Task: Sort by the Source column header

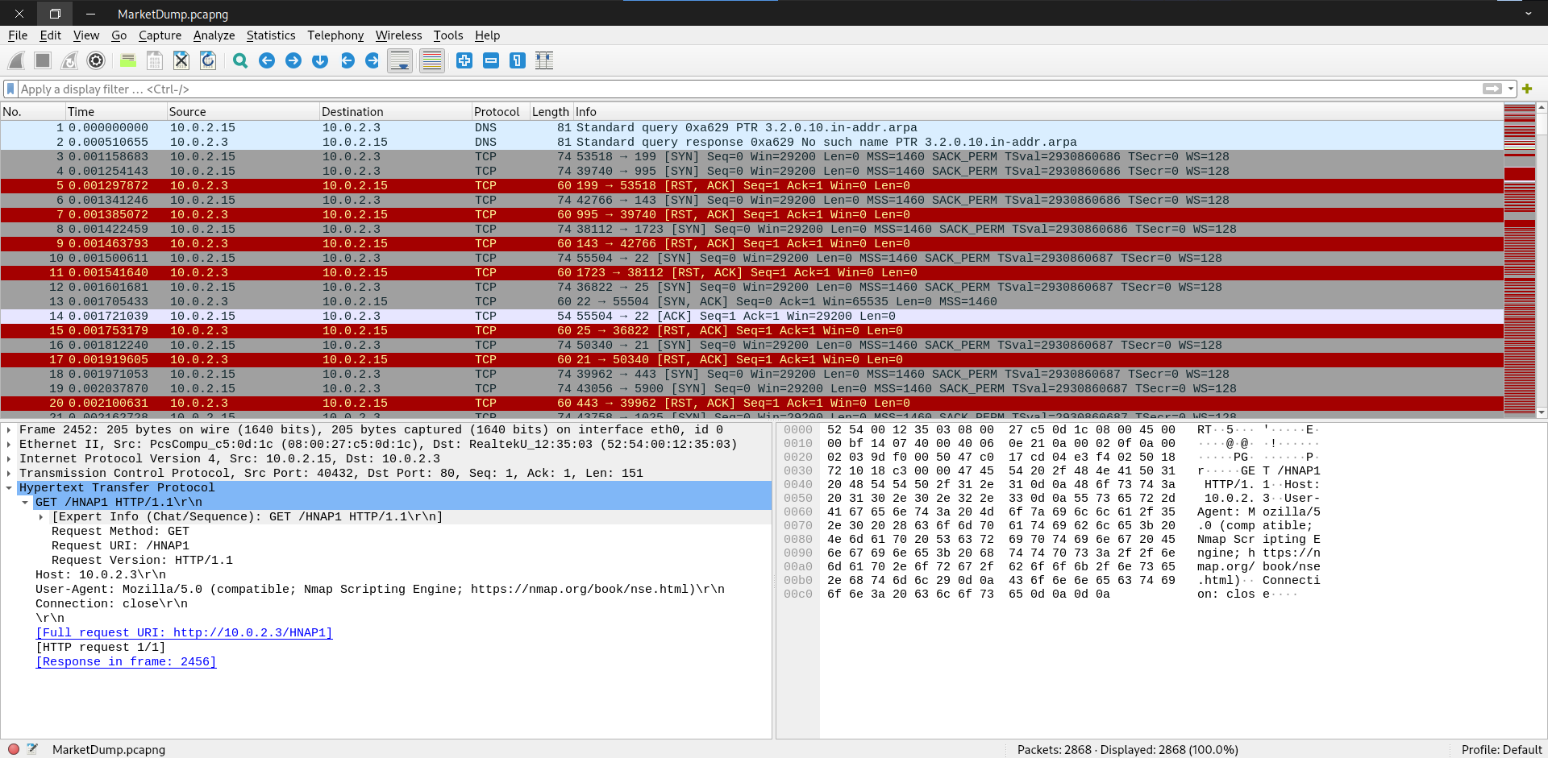Action: coord(243,112)
